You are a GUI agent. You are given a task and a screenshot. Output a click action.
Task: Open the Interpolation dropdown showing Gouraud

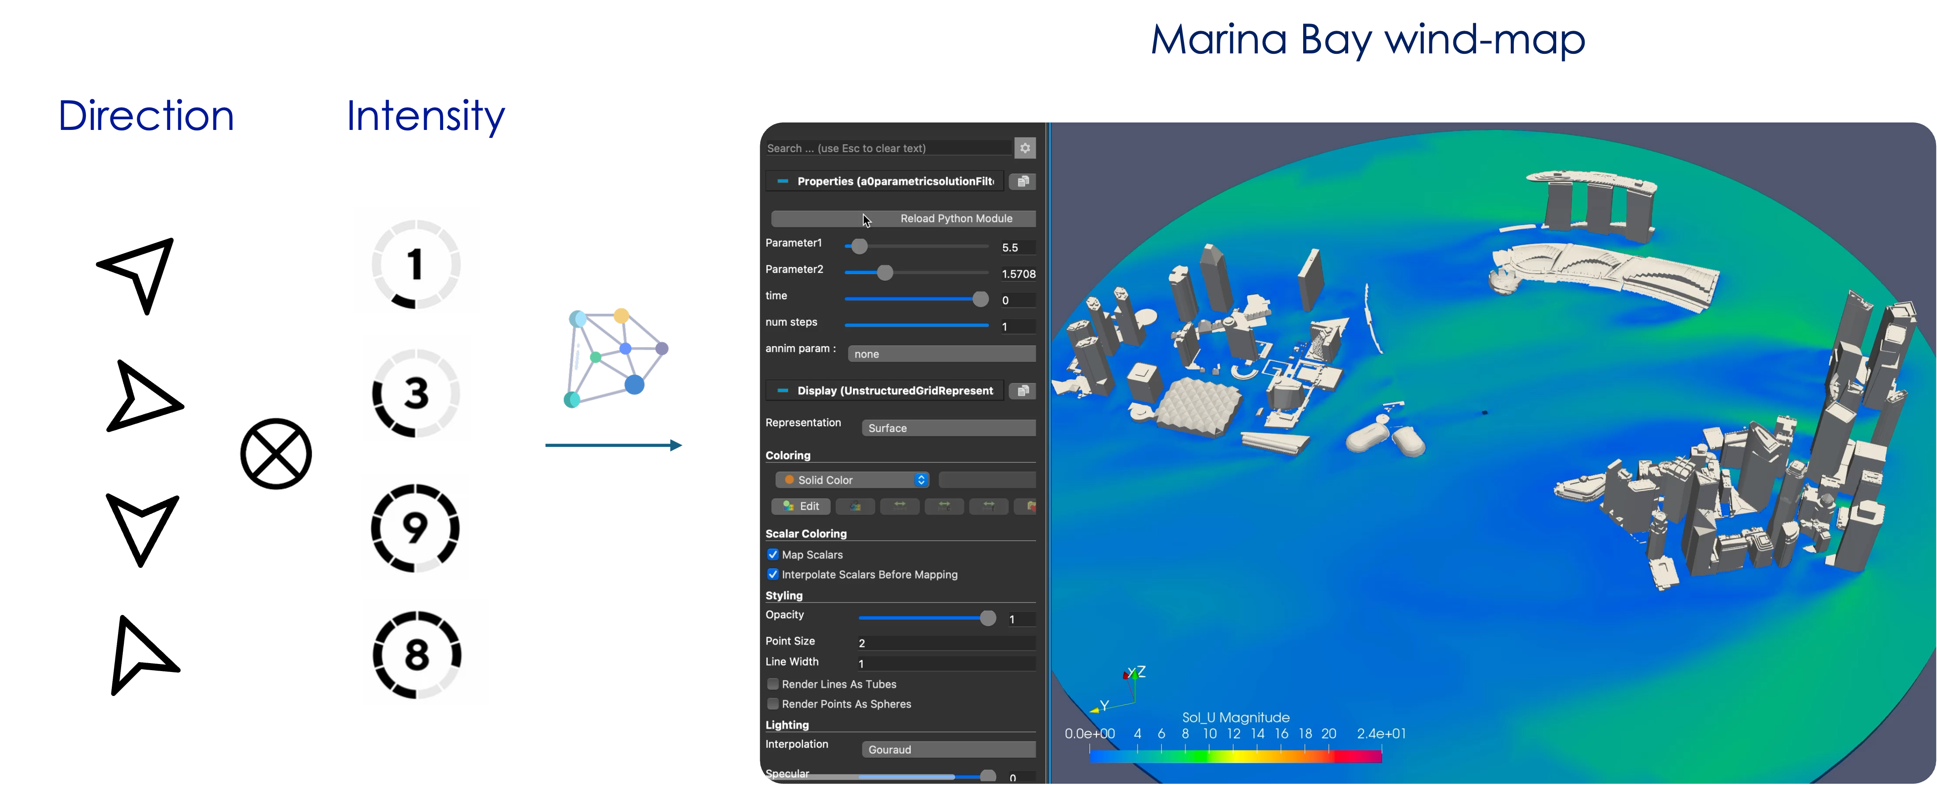pyautogui.click(x=948, y=750)
